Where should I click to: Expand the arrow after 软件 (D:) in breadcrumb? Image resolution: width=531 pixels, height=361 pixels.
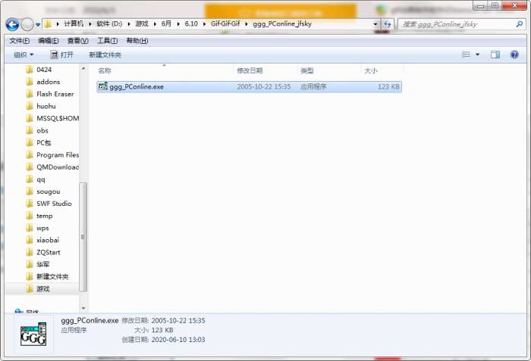click(x=129, y=24)
